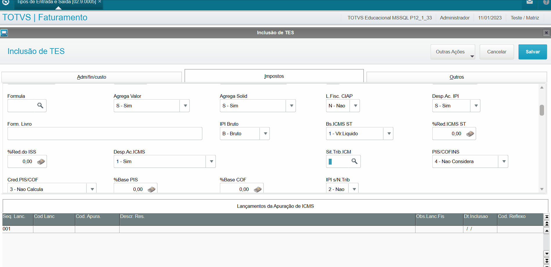Viewport: 551px width, 267px height.
Task: Open the Formula lookup magnifier icon
Action: click(x=40, y=105)
